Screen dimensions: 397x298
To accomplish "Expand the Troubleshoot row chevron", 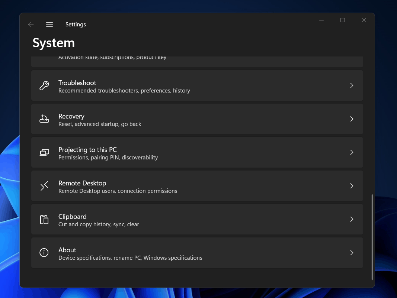I will coord(352,85).
